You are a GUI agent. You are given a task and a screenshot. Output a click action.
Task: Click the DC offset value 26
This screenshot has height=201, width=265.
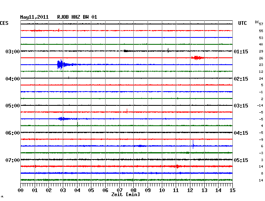[x=261, y=58]
